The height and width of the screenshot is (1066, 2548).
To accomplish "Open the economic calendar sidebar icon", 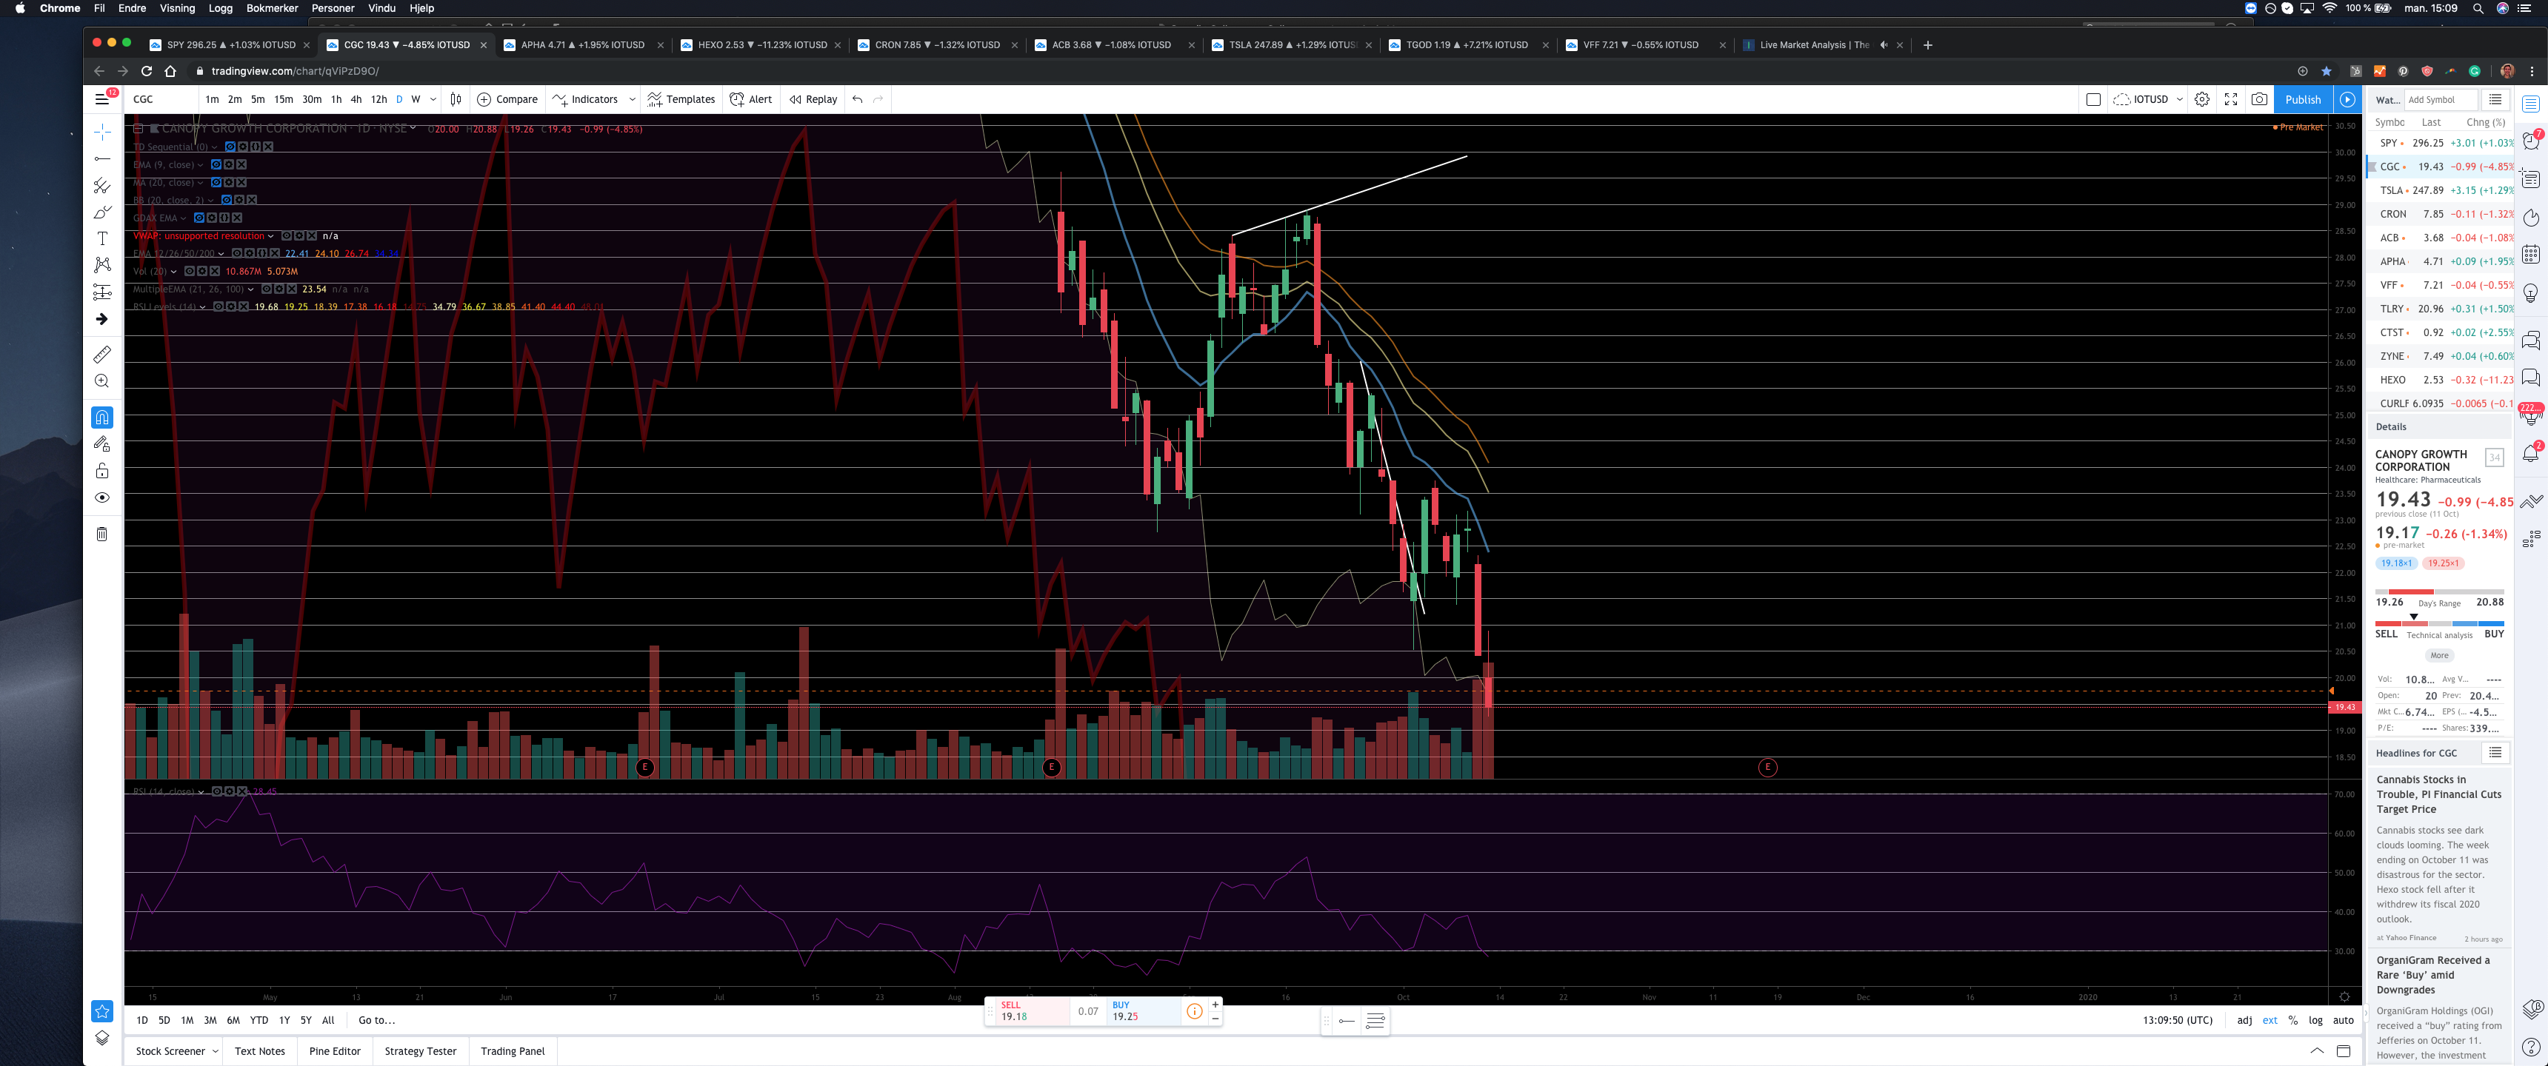I will [2530, 255].
